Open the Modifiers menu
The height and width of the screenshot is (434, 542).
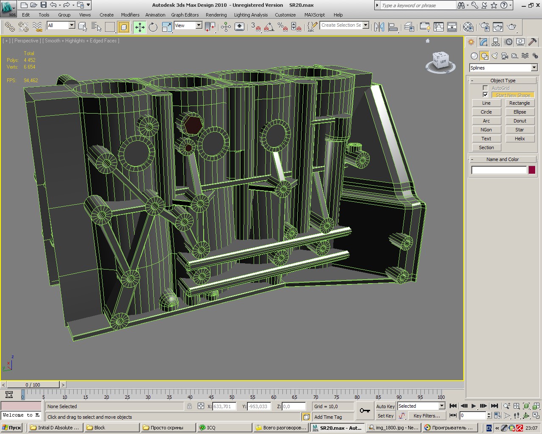pos(130,15)
